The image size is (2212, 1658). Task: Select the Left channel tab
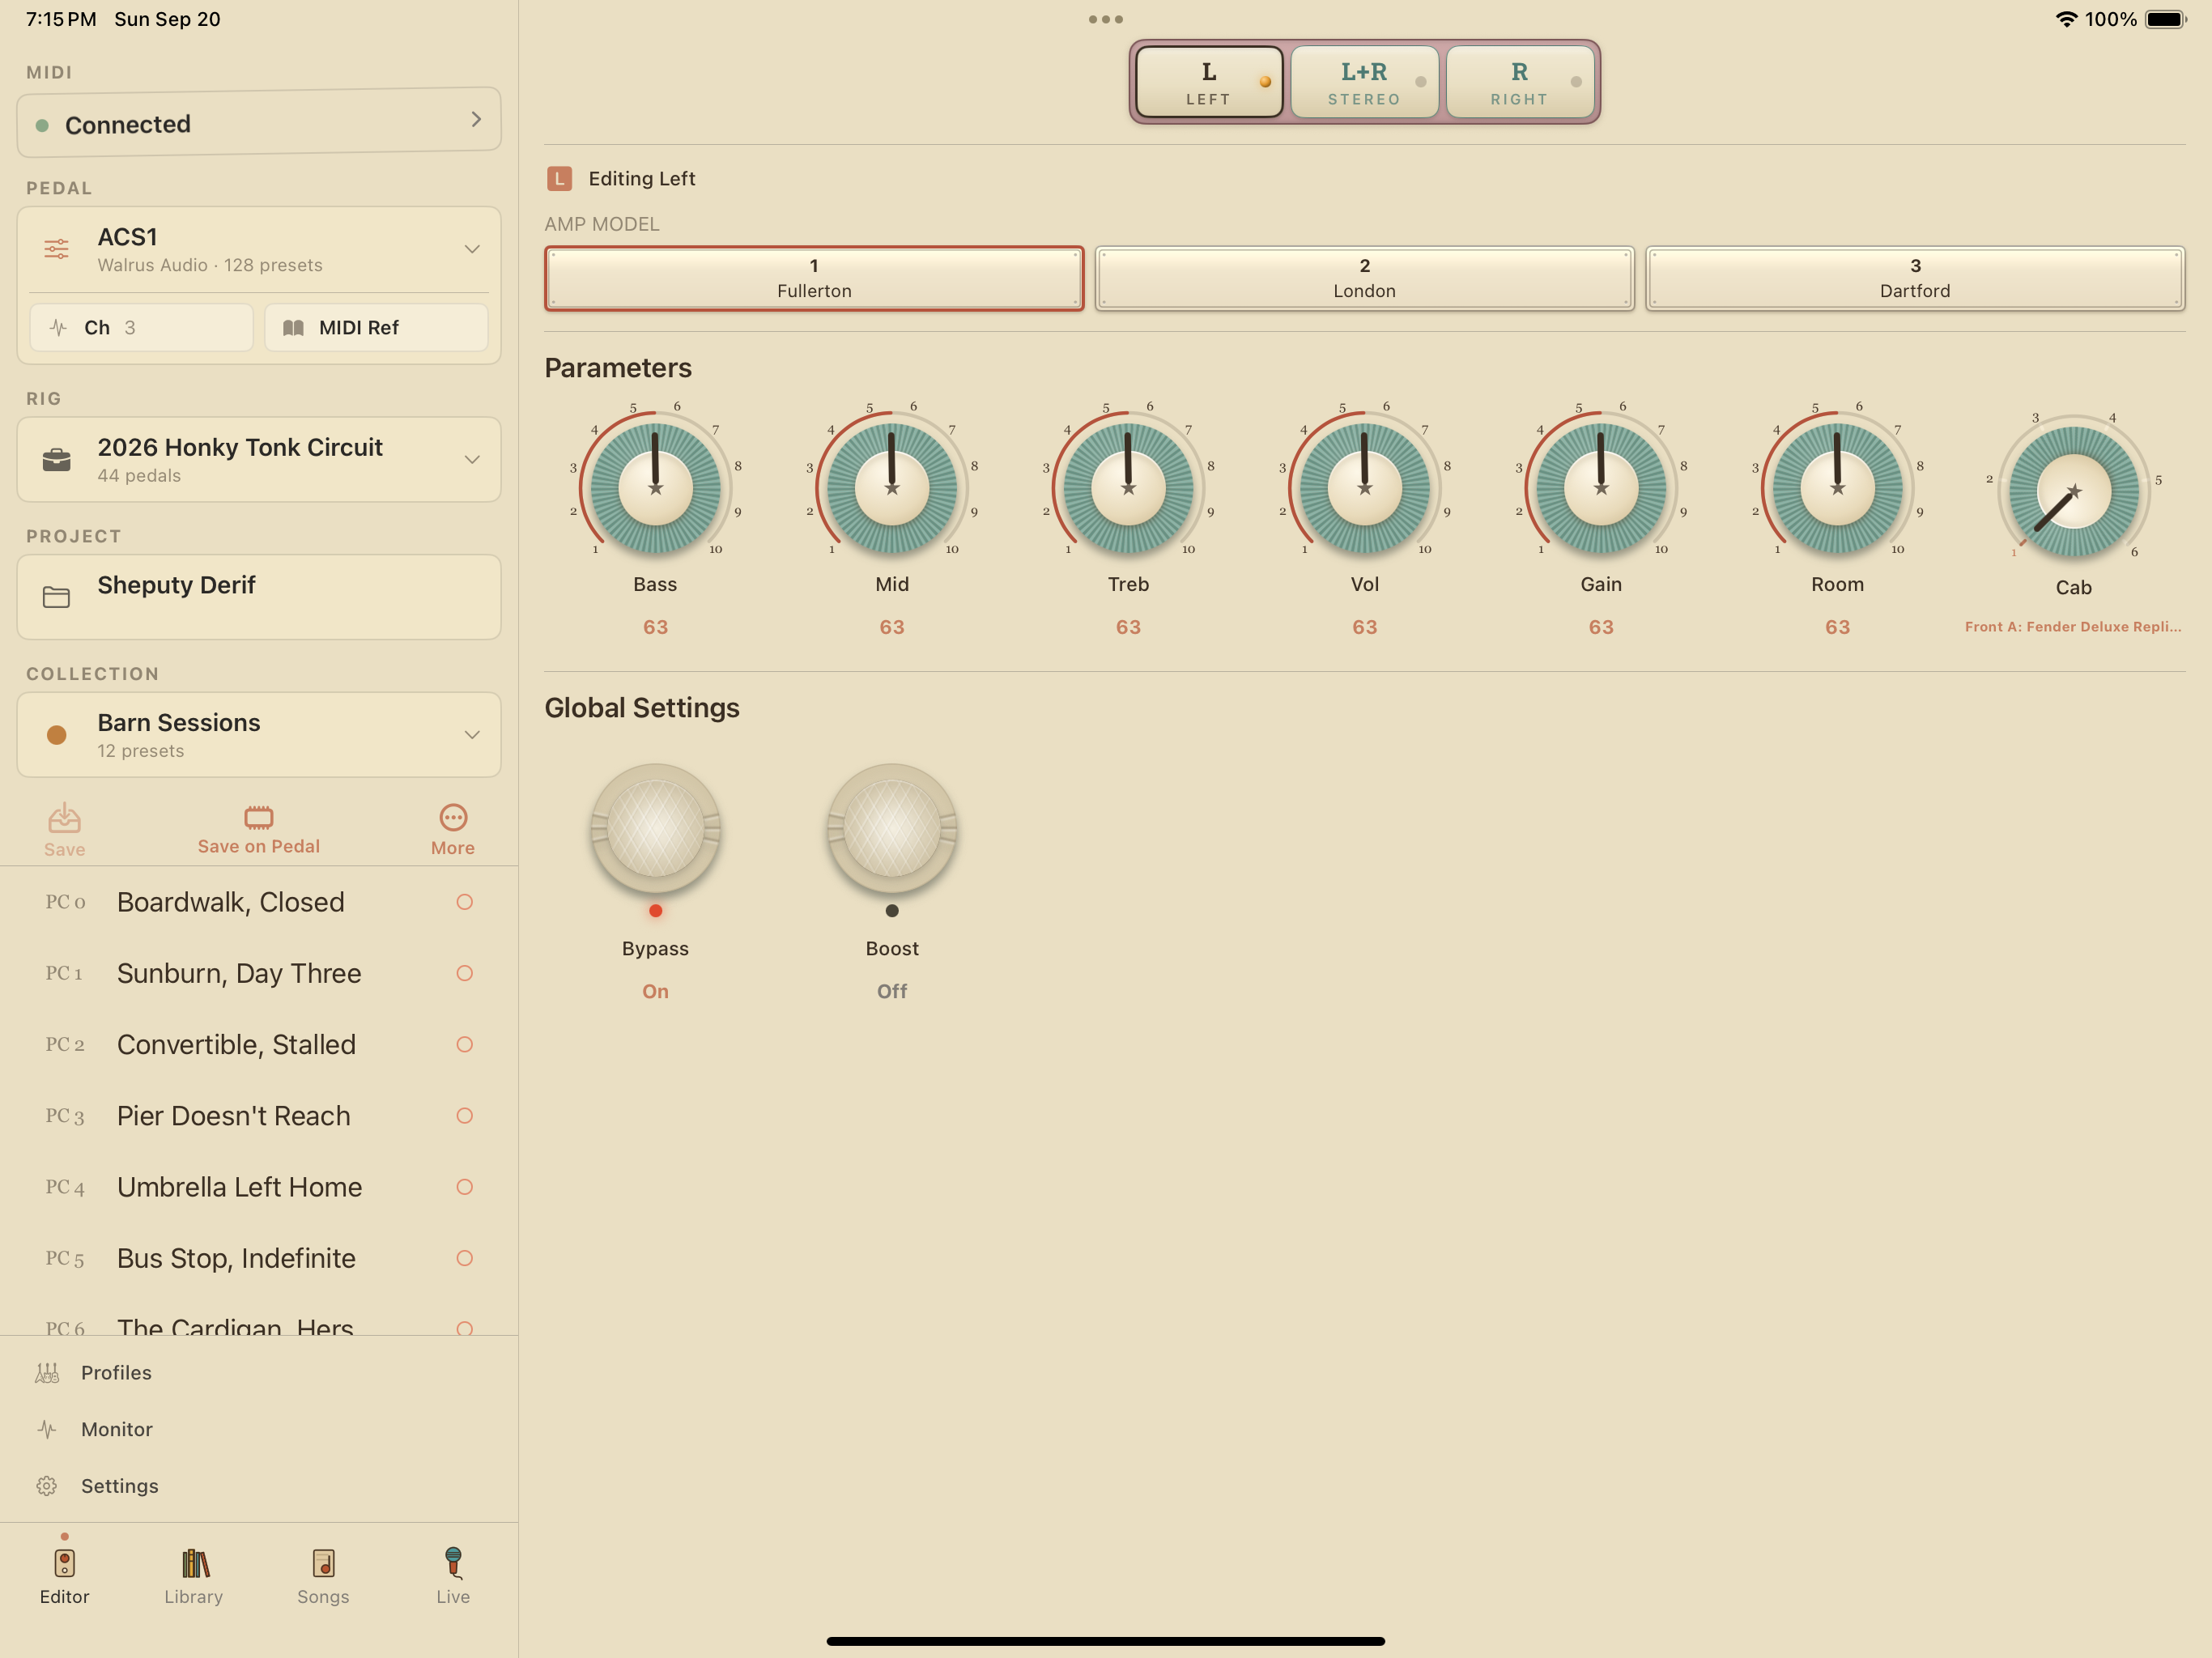click(x=1209, y=82)
